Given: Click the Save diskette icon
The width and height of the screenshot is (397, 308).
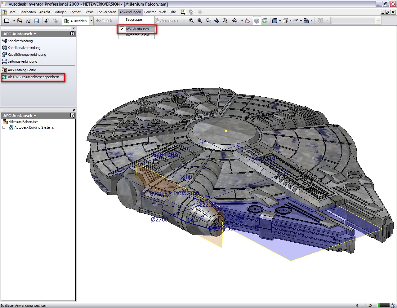Looking at the screenshot, I should [37, 21].
